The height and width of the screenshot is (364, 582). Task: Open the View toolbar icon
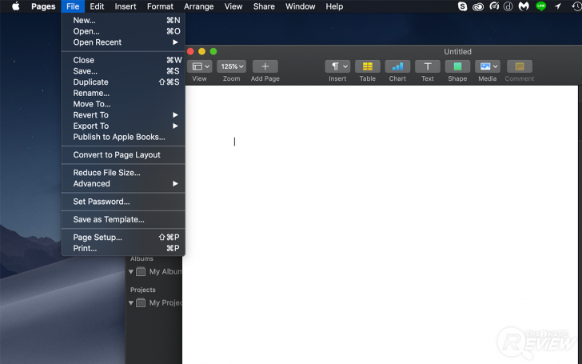[199, 66]
